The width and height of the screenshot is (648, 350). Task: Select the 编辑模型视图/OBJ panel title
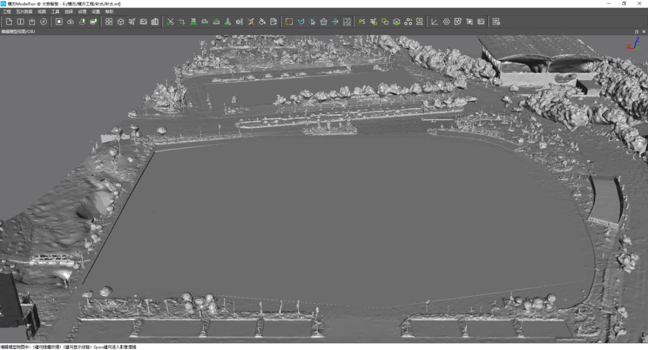18,31
